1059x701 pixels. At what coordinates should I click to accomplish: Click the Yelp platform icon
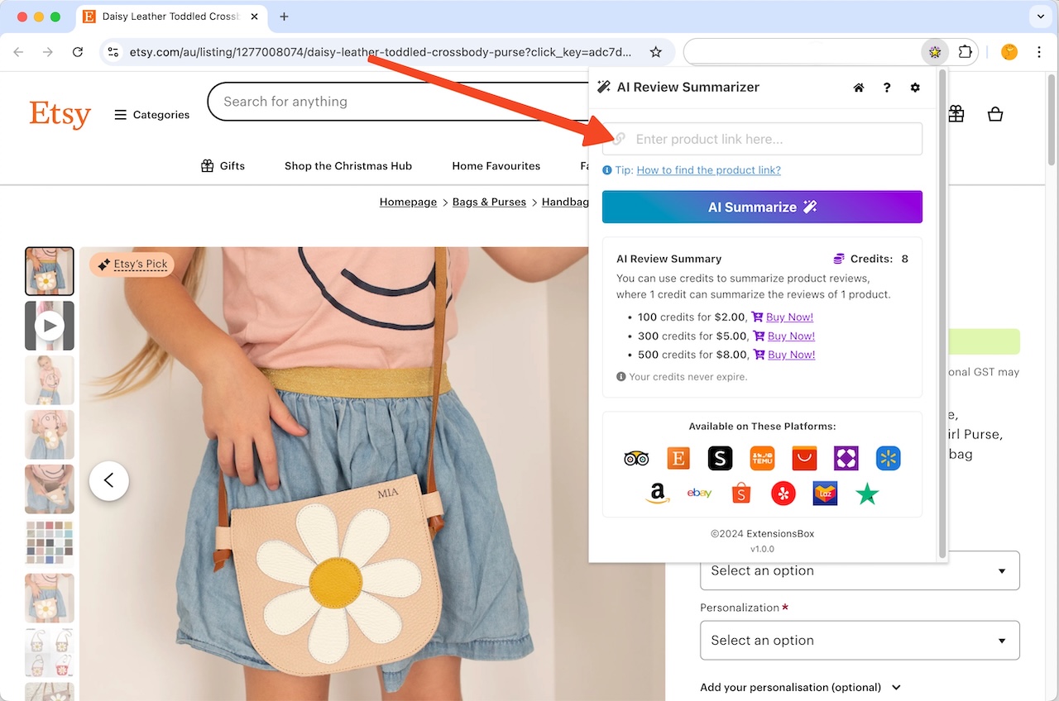coord(783,494)
